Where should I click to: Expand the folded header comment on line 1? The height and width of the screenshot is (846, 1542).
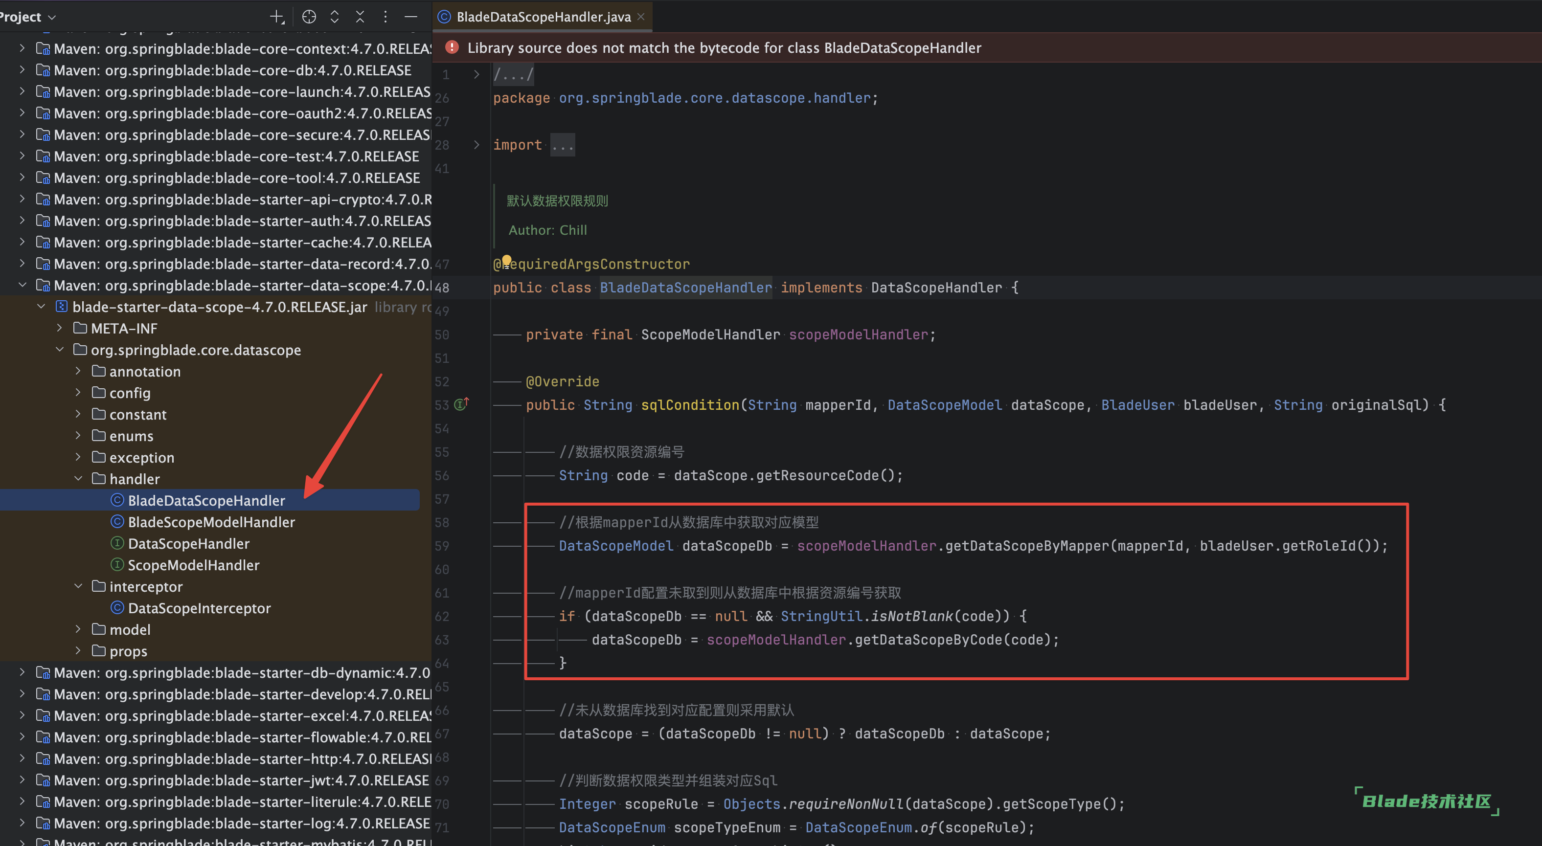(x=476, y=74)
